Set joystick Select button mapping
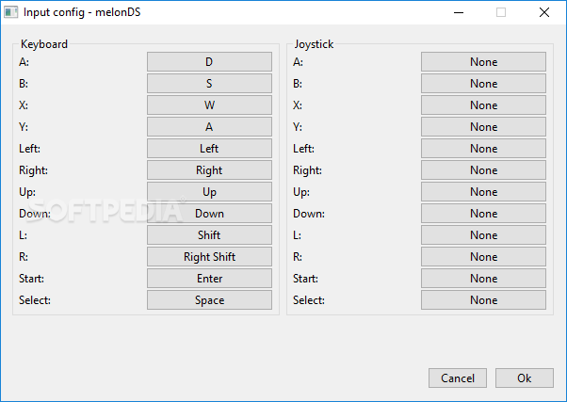This screenshot has width=567, height=402. (x=483, y=300)
